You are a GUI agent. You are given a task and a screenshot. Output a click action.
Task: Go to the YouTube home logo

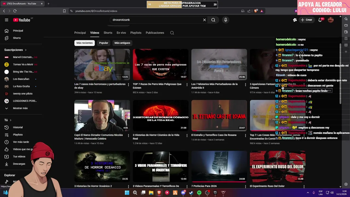(x=22, y=20)
